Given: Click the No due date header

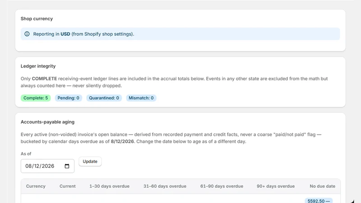Looking at the screenshot, I should tap(322, 186).
